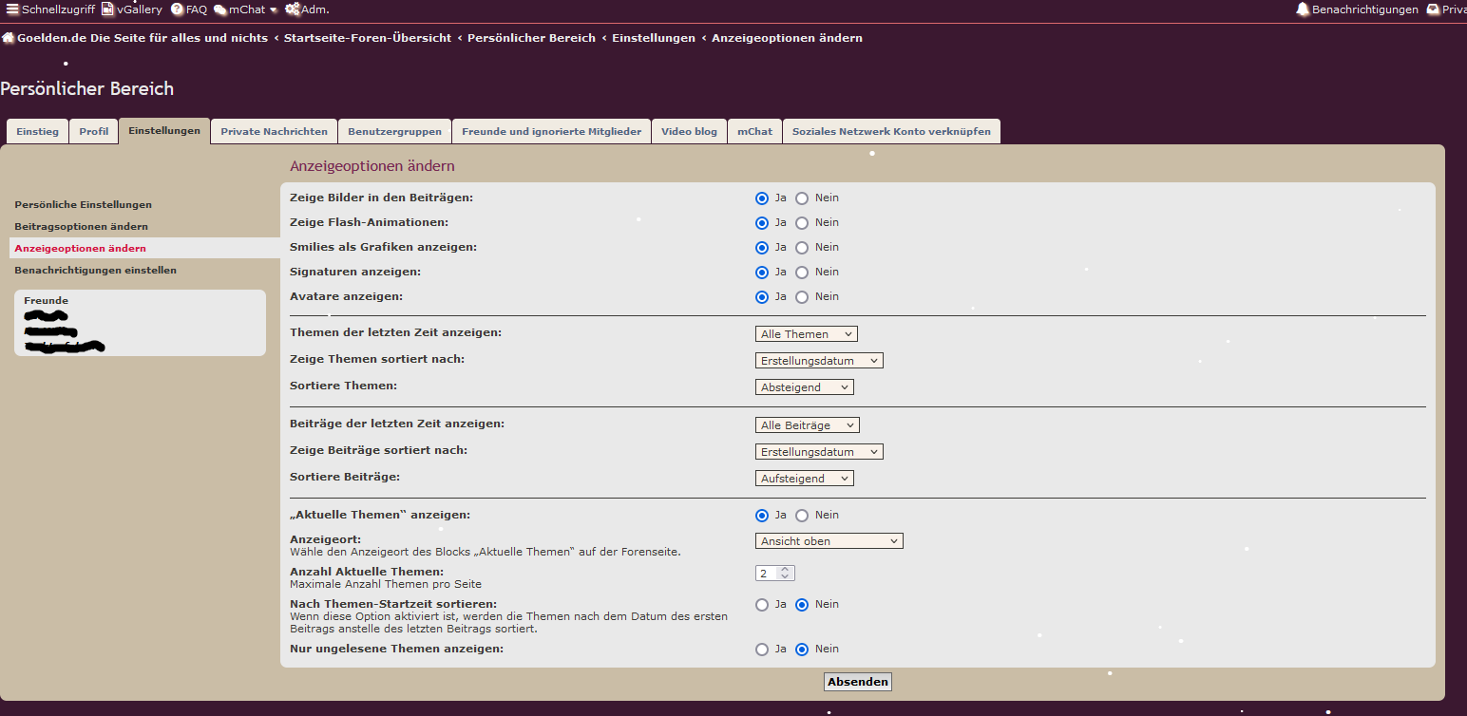The height and width of the screenshot is (716, 1467).
Task: Click the vGallery icon in top bar
Action: pos(108,9)
